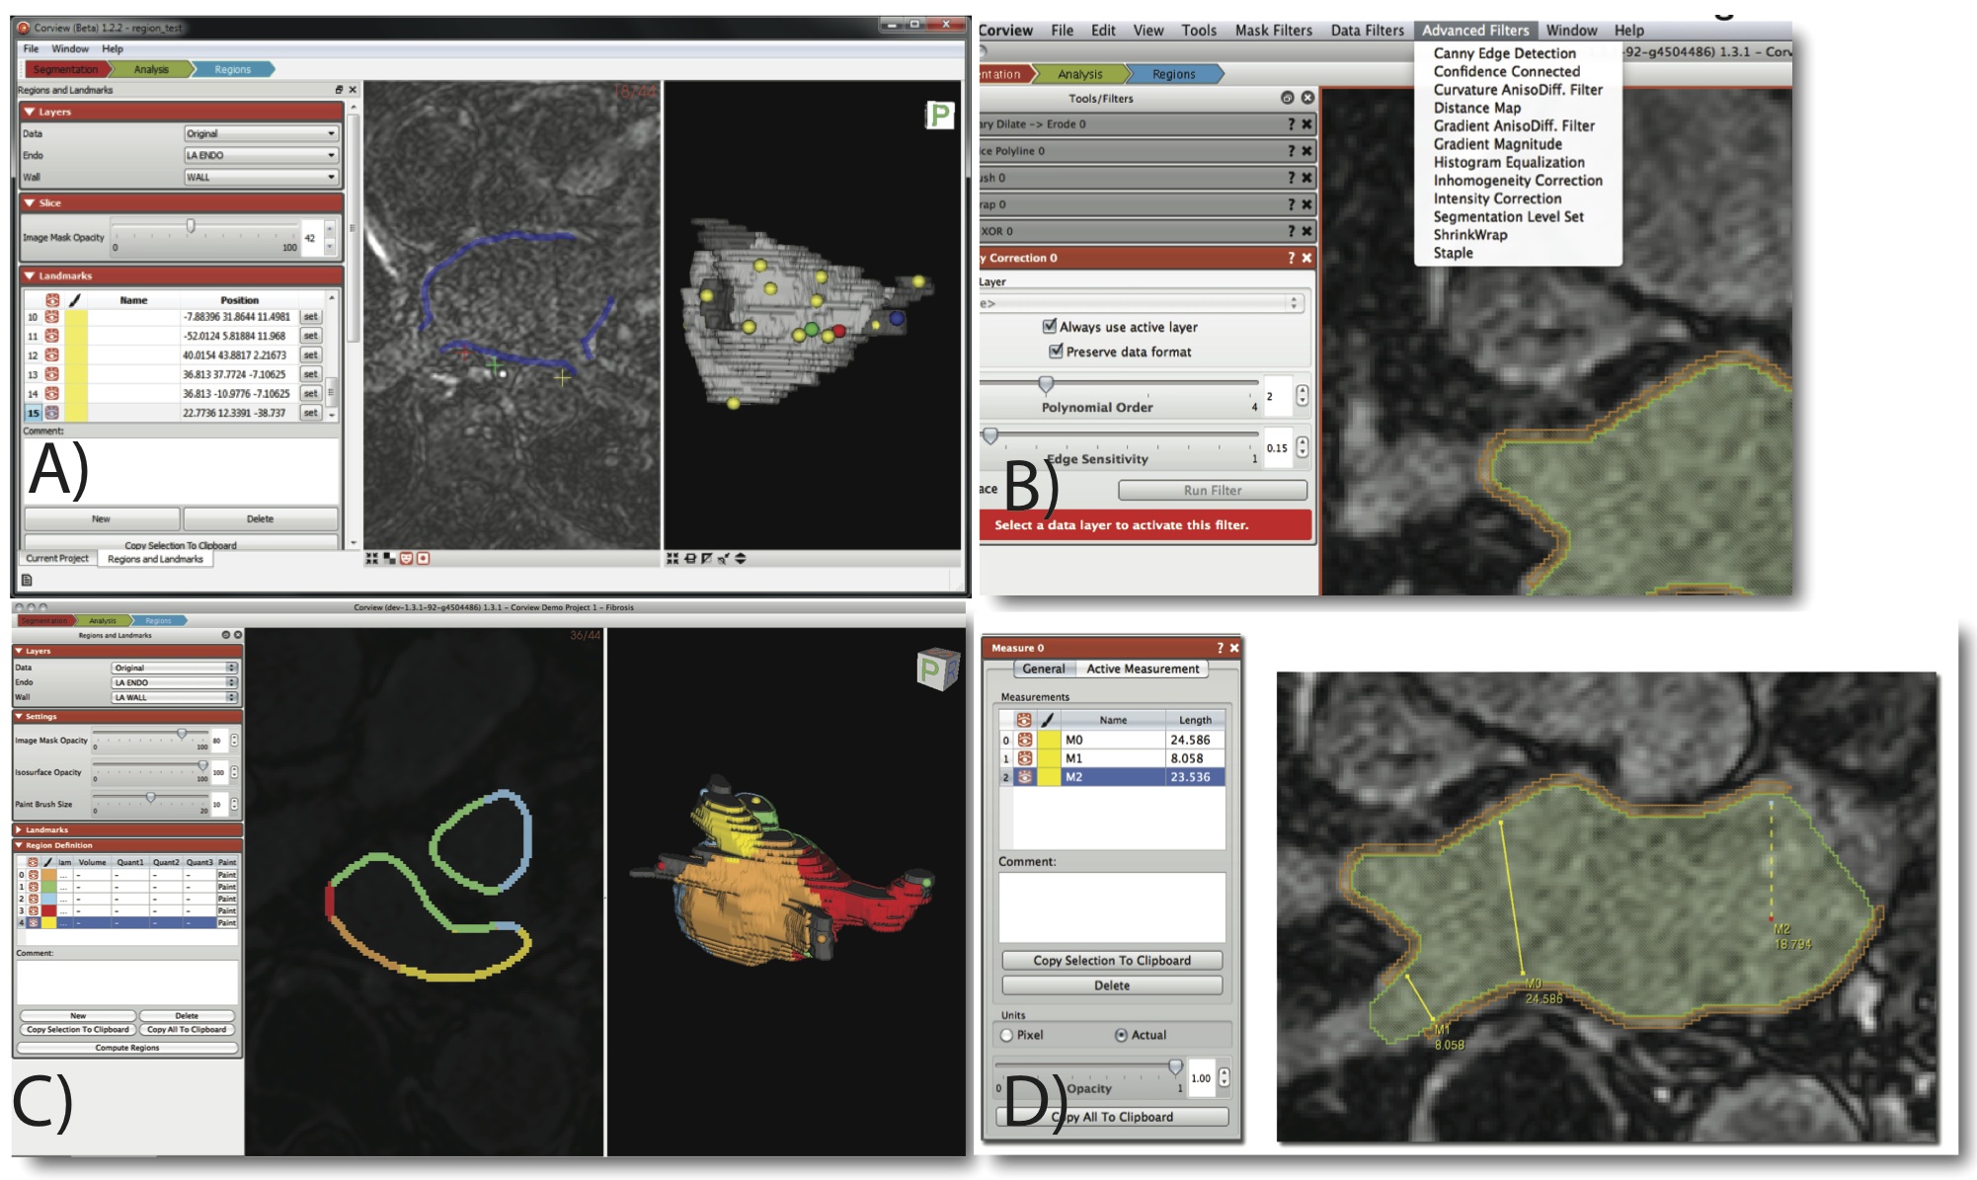Click the Run Filter button

pyautogui.click(x=1213, y=490)
